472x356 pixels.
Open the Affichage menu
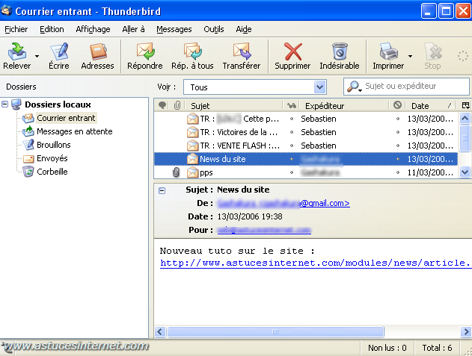(x=93, y=29)
